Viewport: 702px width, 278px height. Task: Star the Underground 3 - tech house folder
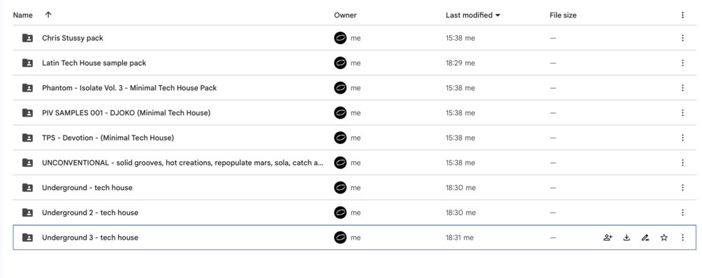(664, 237)
